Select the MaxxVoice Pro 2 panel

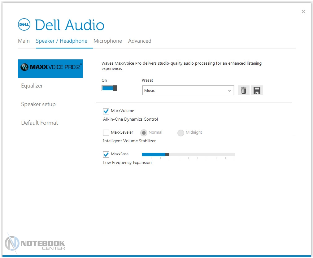(x=50, y=68)
